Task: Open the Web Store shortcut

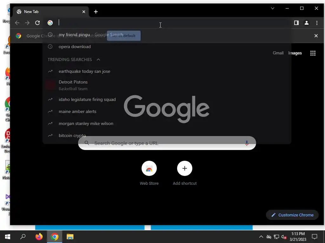Action: [149, 173]
